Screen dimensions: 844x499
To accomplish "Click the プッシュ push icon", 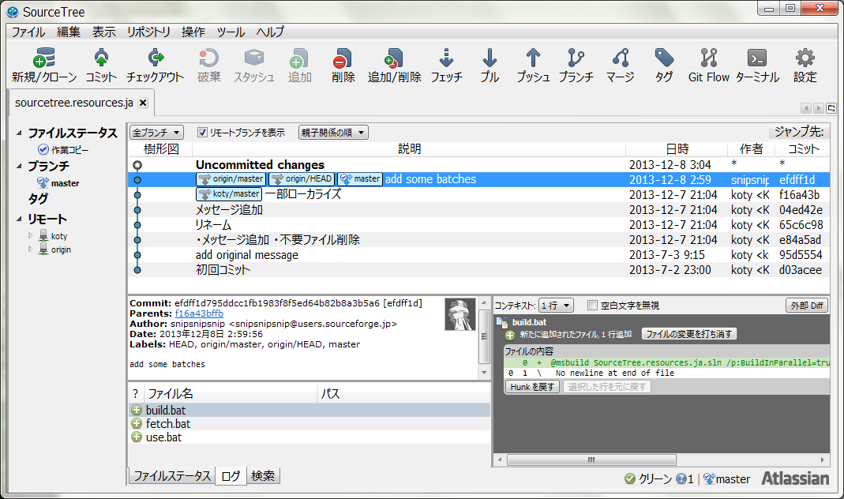I will pos(533,58).
